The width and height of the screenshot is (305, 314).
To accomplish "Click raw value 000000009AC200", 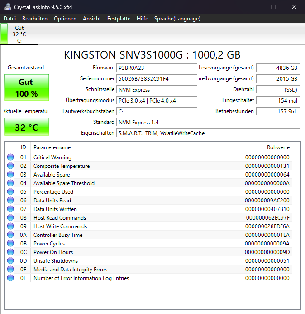I will tap(267, 201).
